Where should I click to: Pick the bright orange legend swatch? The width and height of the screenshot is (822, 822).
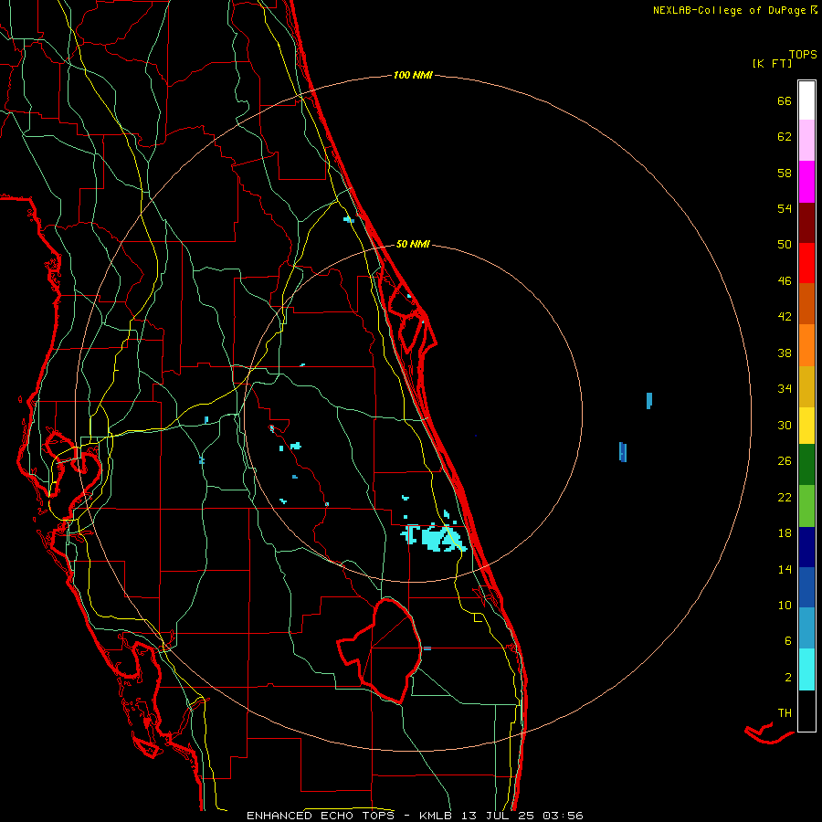806,345
